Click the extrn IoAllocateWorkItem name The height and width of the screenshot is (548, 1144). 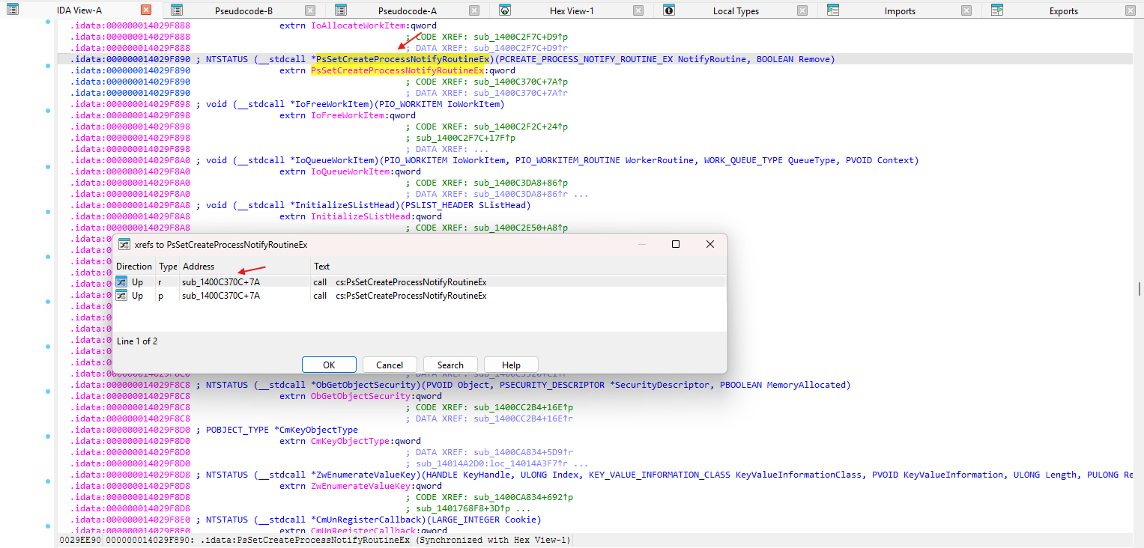coord(358,25)
